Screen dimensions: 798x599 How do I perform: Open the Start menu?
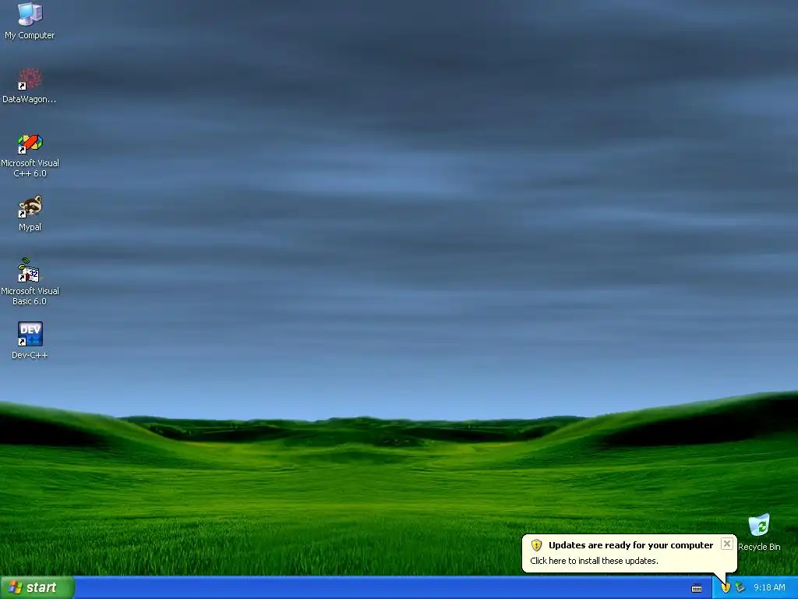37,588
